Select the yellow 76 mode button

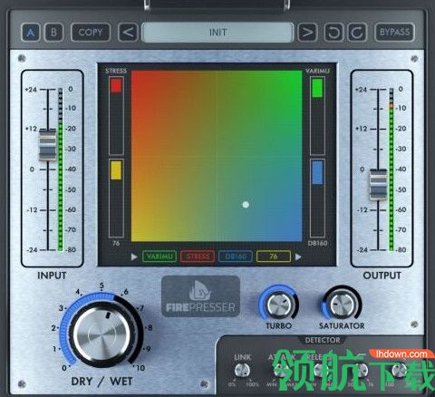click(x=274, y=257)
